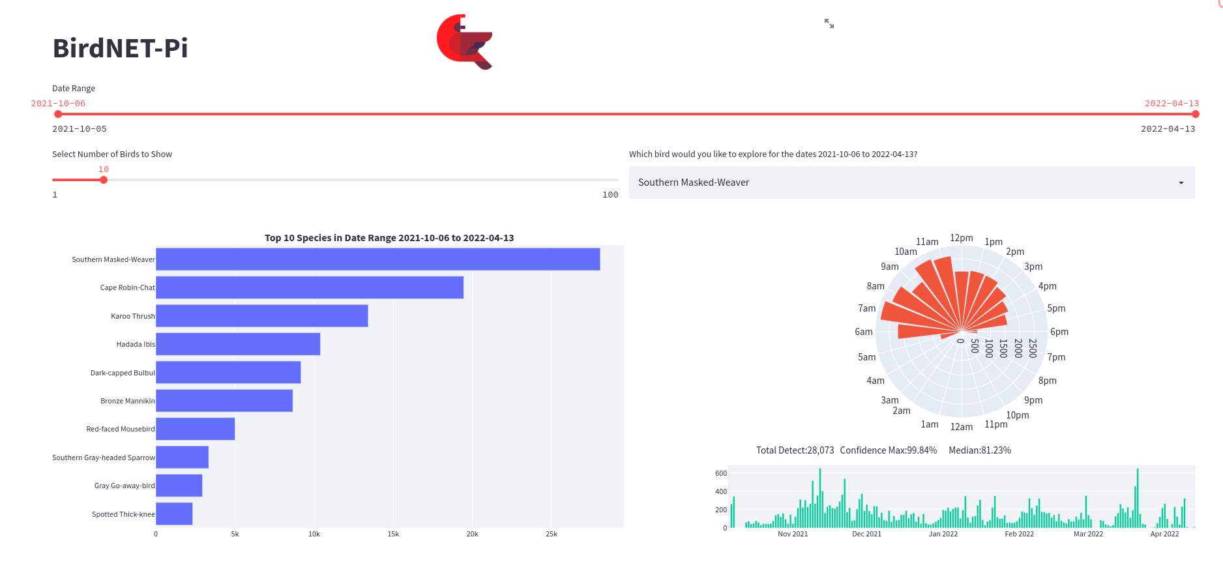This screenshot has width=1223, height=569.
Task: Click the 'Top 10 Species in Date Range' chart title
Action: click(x=389, y=238)
